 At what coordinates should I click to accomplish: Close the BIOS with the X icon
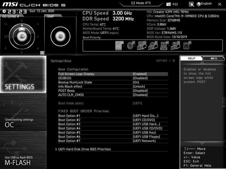click(220, 4)
